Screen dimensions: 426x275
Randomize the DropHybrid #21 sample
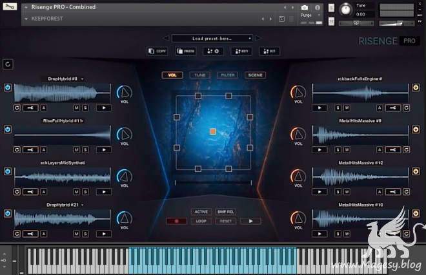coord(17,234)
